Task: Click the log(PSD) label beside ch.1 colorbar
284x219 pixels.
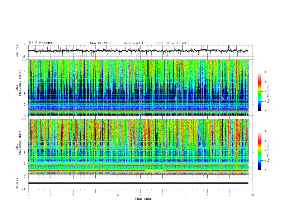Action: 268,93
